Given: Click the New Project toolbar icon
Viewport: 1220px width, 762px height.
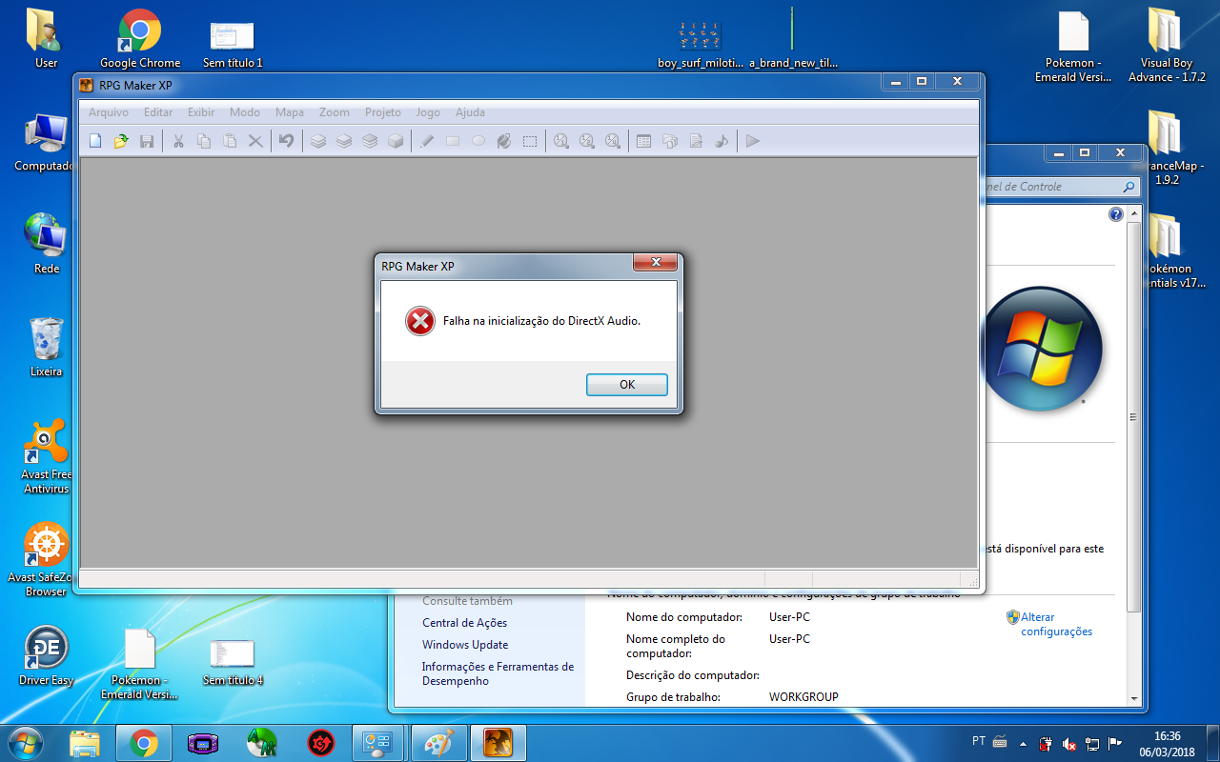Looking at the screenshot, I should (x=95, y=141).
